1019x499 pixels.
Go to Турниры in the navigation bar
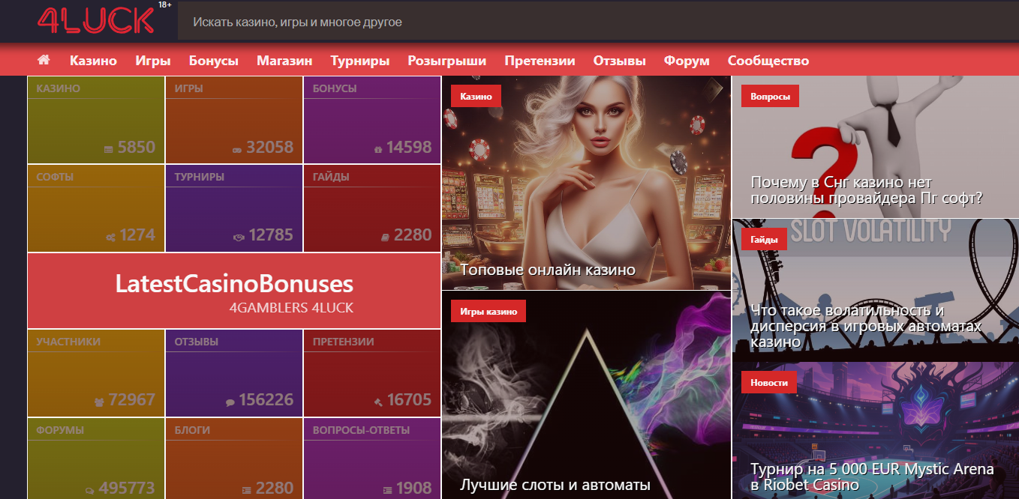(359, 61)
